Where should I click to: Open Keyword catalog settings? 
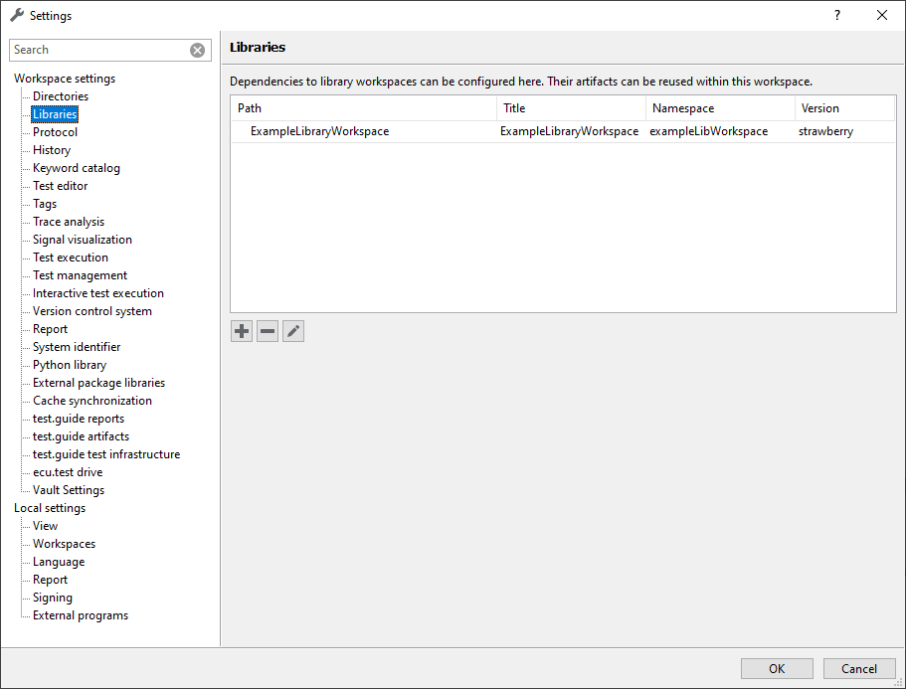(x=77, y=168)
